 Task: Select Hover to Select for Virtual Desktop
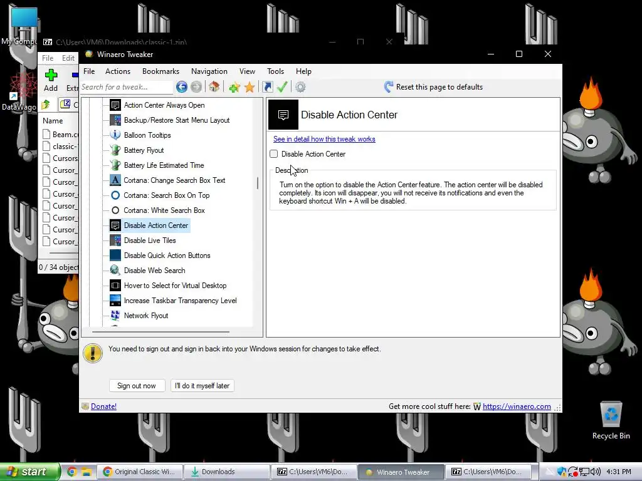click(x=176, y=286)
